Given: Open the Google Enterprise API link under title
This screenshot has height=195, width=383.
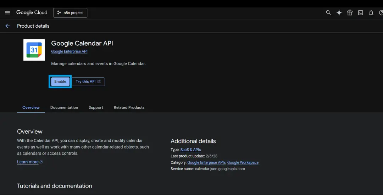Looking at the screenshot, I should tap(70, 51).
